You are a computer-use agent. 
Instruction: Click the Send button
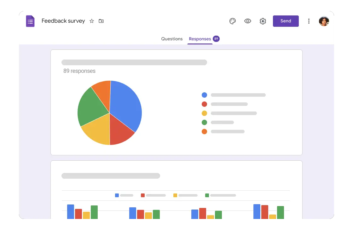tap(286, 21)
